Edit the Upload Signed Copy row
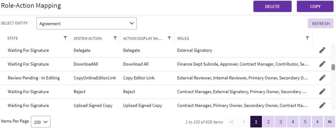Screen dimensions: 336x129 pos(322,105)
